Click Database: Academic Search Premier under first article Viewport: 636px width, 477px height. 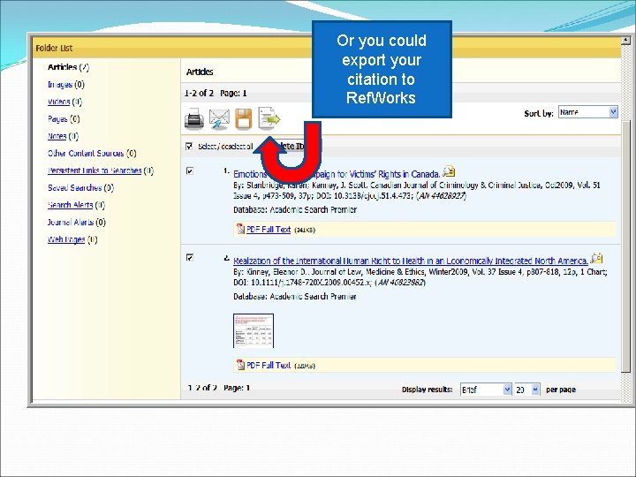tap(295, 209)
